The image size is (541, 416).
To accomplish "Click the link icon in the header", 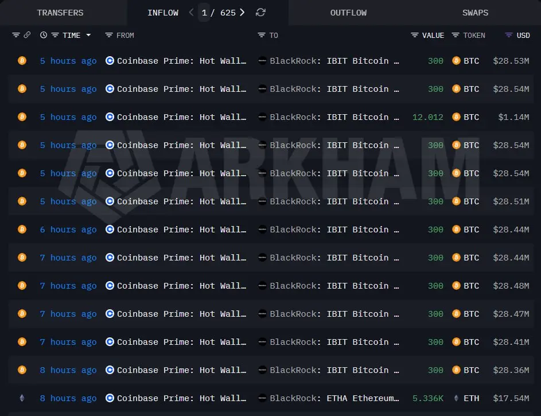I will click(27, 35).
